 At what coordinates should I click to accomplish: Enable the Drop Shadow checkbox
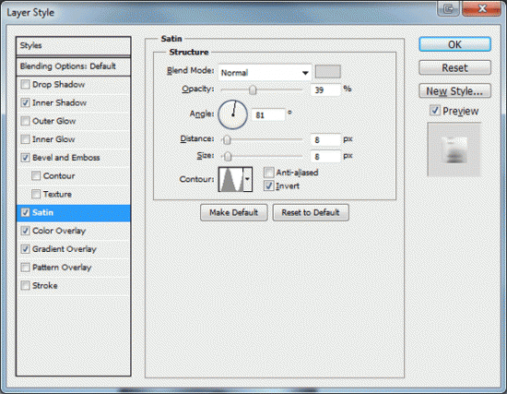point(25,85)
